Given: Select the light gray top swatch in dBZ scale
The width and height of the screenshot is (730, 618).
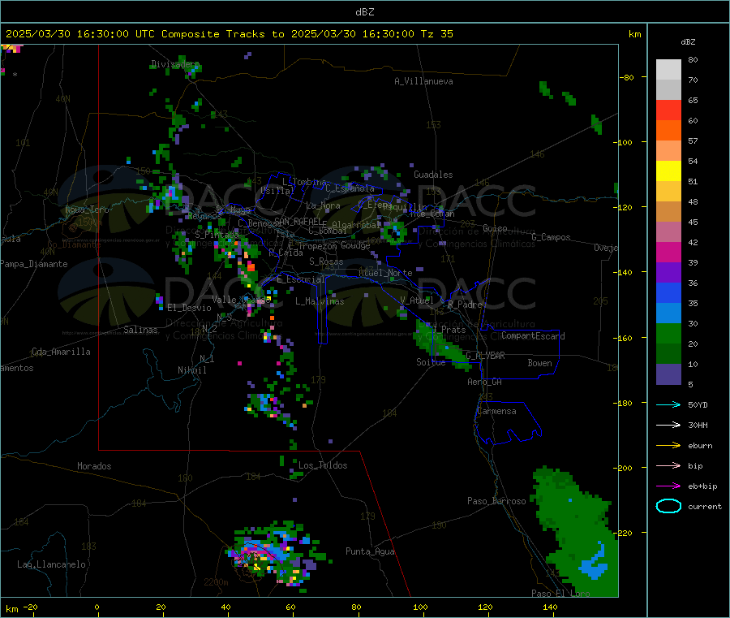Looking at the screenshot, I should [668, 70].
